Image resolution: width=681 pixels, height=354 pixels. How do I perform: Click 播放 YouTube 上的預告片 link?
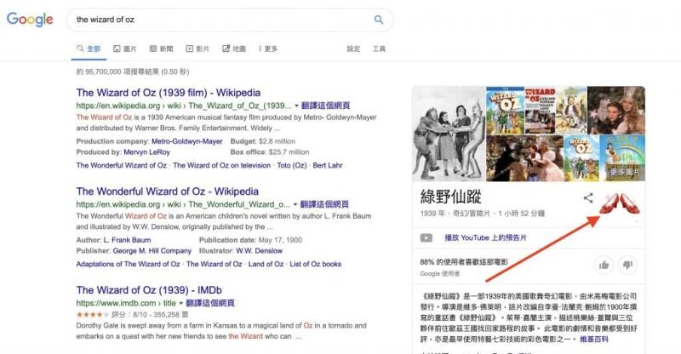(485, 238)
